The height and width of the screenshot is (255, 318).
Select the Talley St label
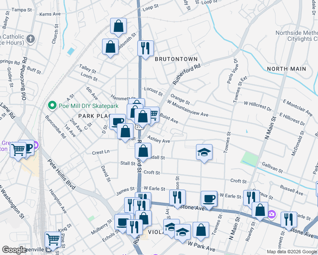pyautogui.click(x=88, y=69)
